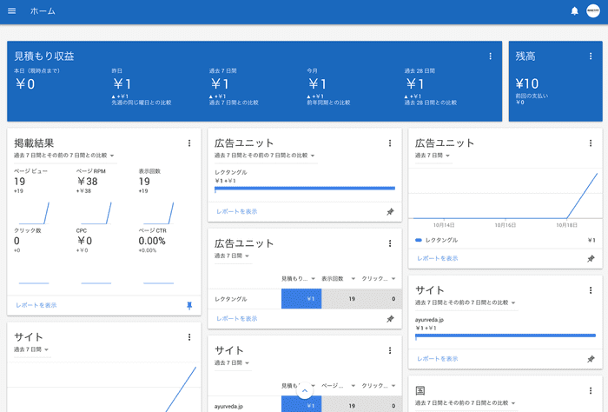Open date range dropdown in 広告ユニット bar card

coord(264,156)
